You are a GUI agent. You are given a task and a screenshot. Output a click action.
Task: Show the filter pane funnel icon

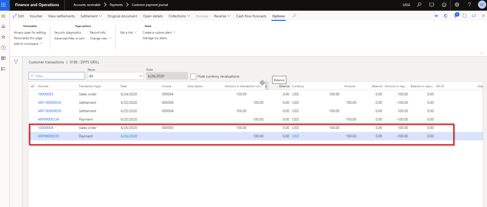(x=16, y=62)
